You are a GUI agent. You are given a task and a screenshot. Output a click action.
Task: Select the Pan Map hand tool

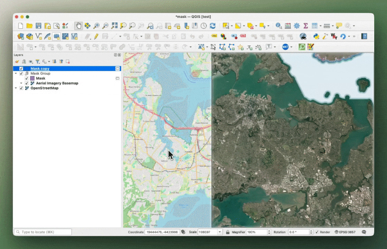click(79, 26)
